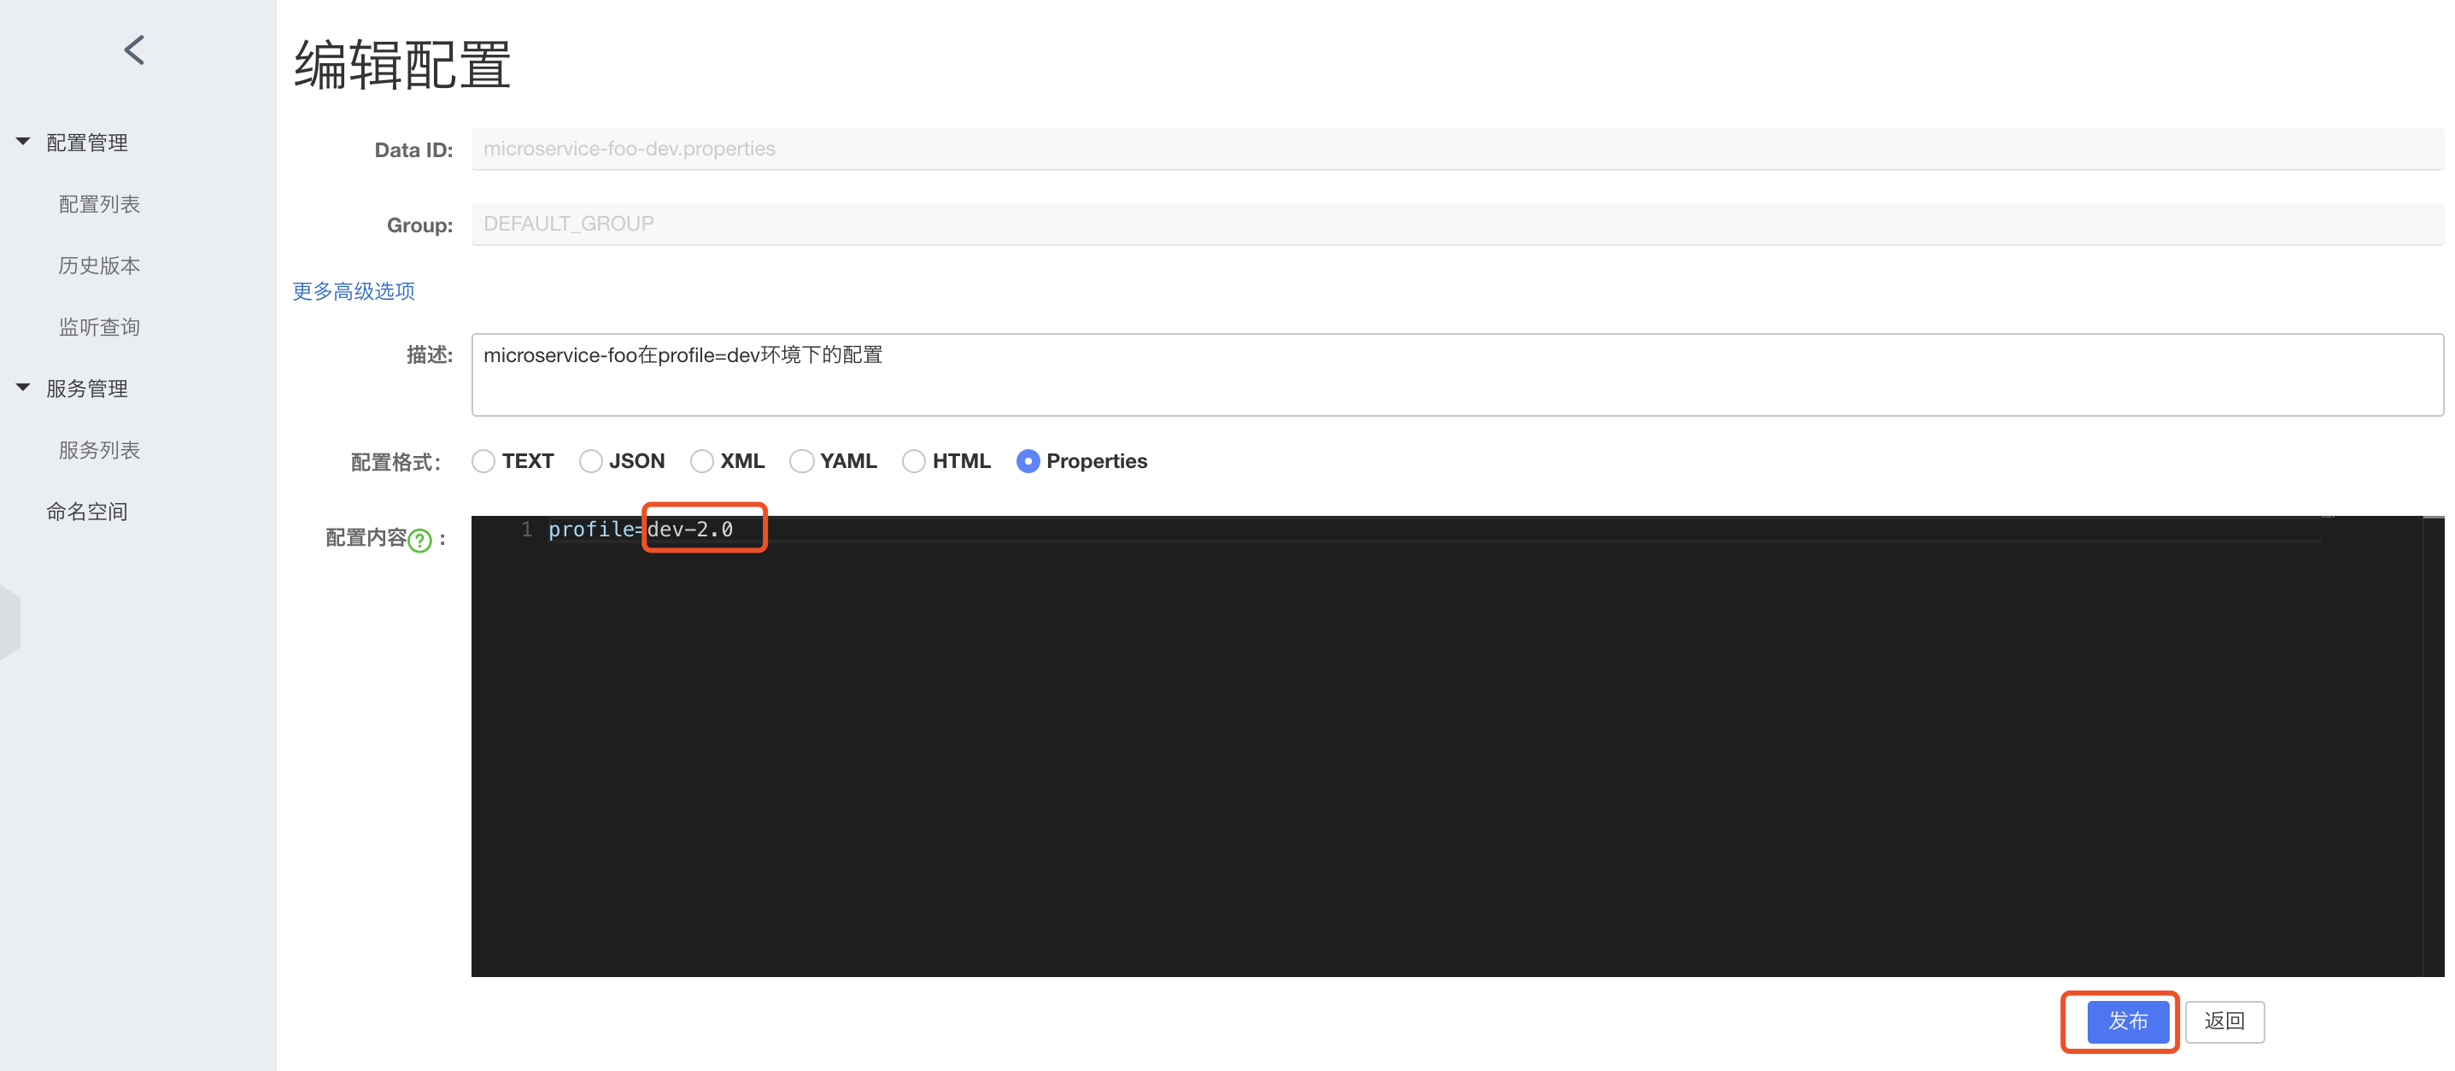Choose the XML format radio
This screenshot has height=1071, width=2455.
(701, 461)
